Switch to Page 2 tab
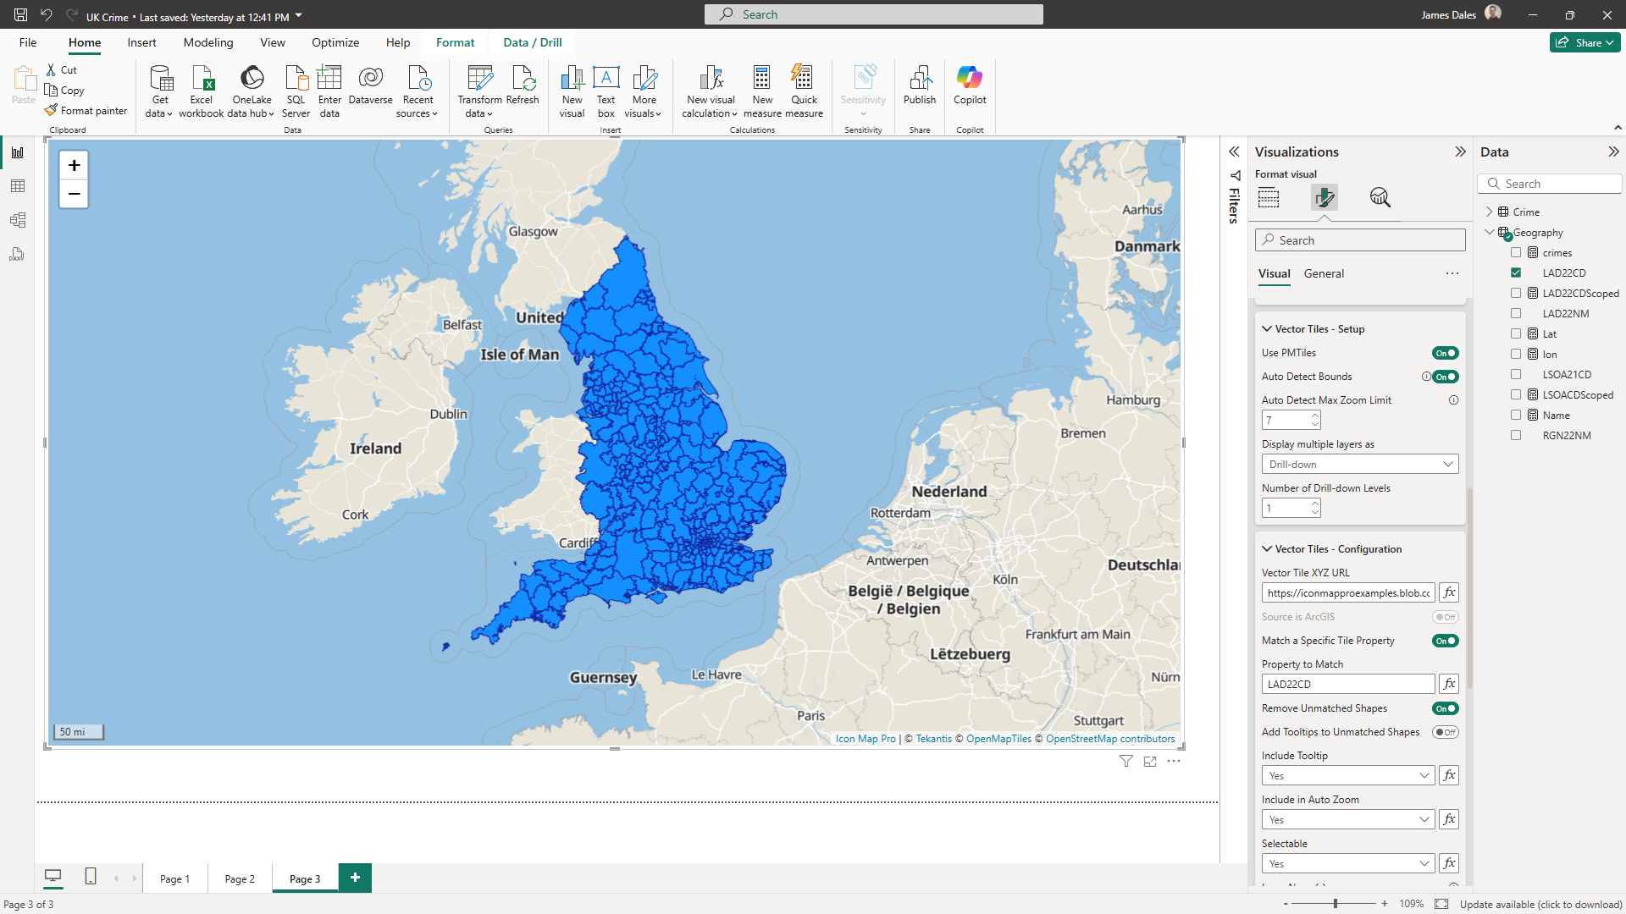 (x=240, y=878)
